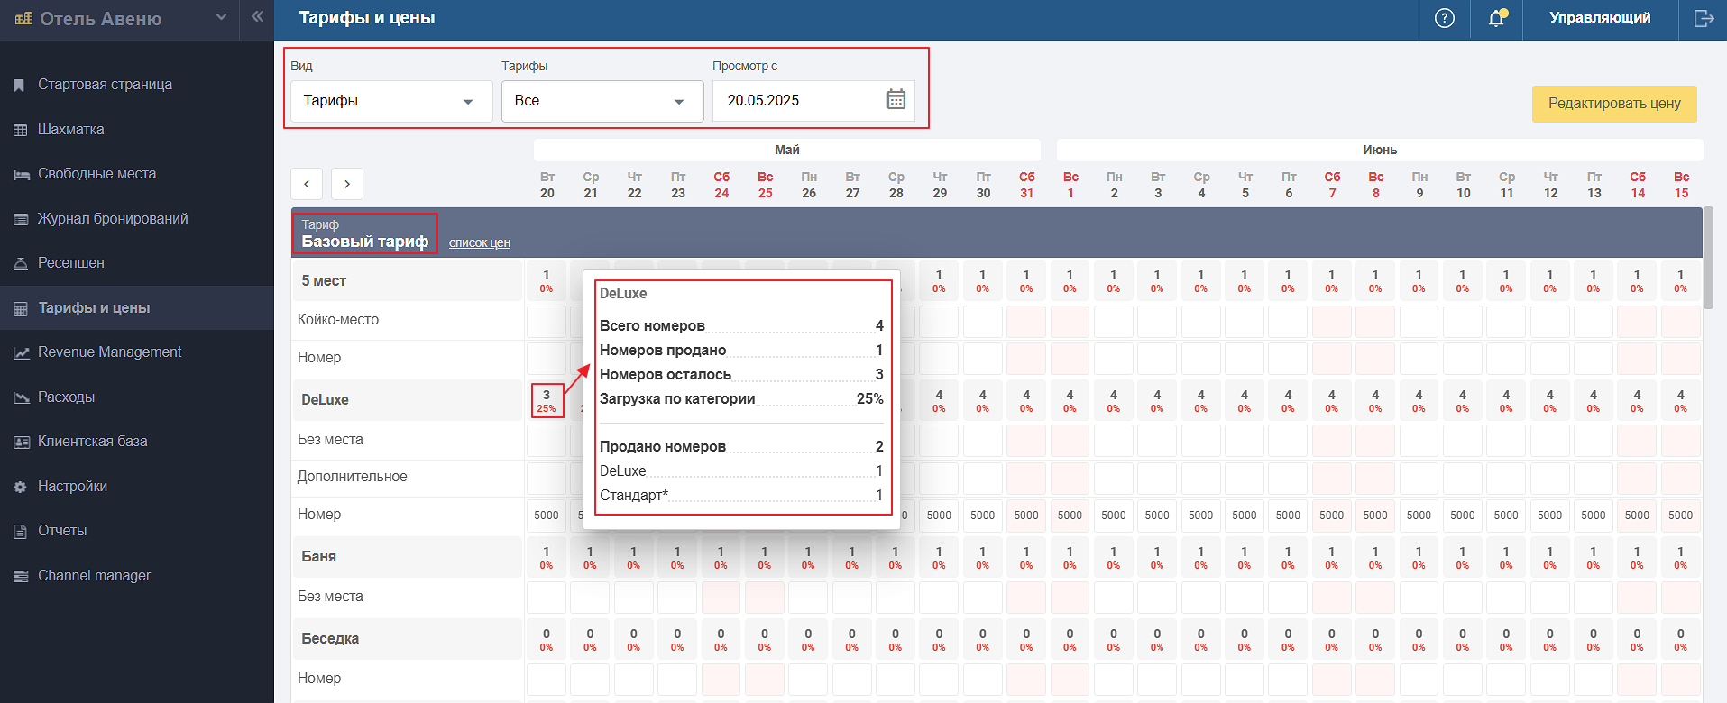Click the Койко-место row label
The height and width of the screenshot is (703, 1727).
[338, 320]
